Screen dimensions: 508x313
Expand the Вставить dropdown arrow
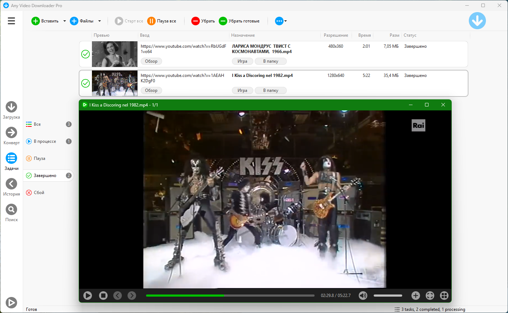click(x=64, y=21)
